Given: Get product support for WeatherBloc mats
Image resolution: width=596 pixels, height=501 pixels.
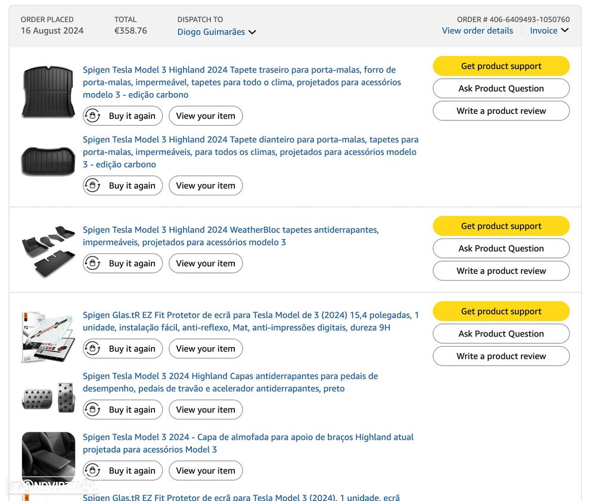Looking at the screenshot, I should pos(501,226).
